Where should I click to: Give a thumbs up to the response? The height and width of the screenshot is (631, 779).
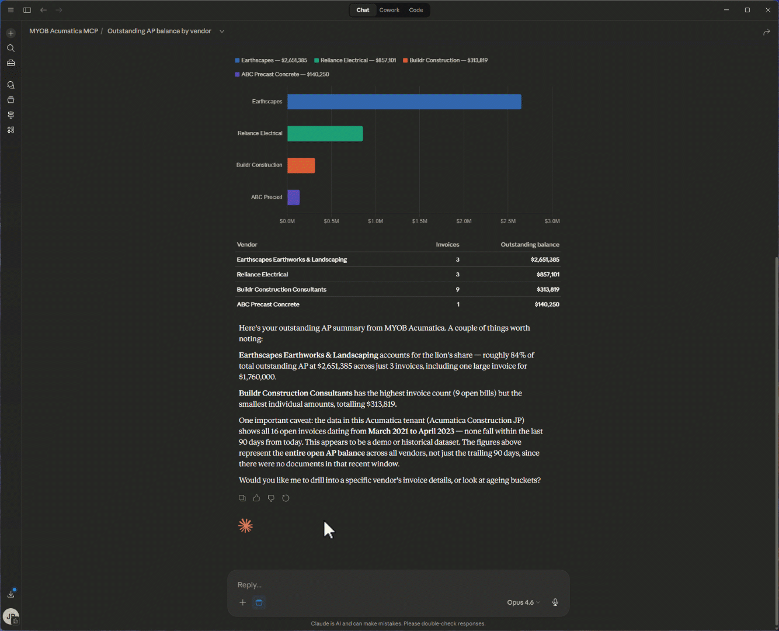256,498
